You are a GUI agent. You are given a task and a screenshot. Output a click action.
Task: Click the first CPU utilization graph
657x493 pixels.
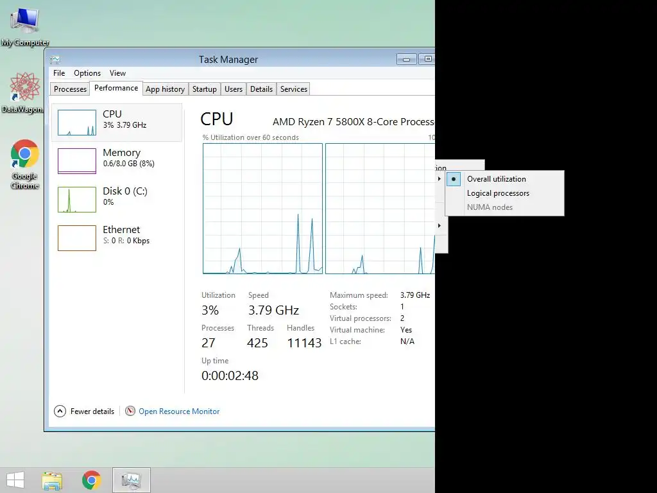pos(262,209)
